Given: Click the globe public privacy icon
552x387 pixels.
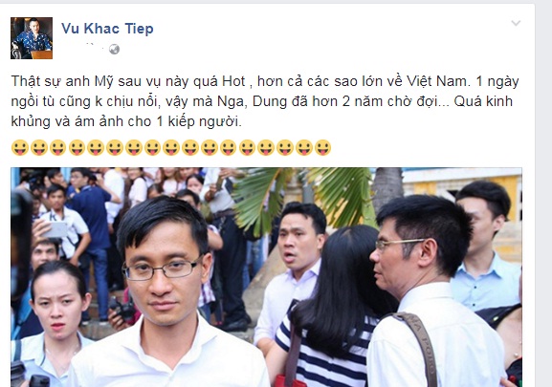Looking at the screenshot, I should 114,49.
